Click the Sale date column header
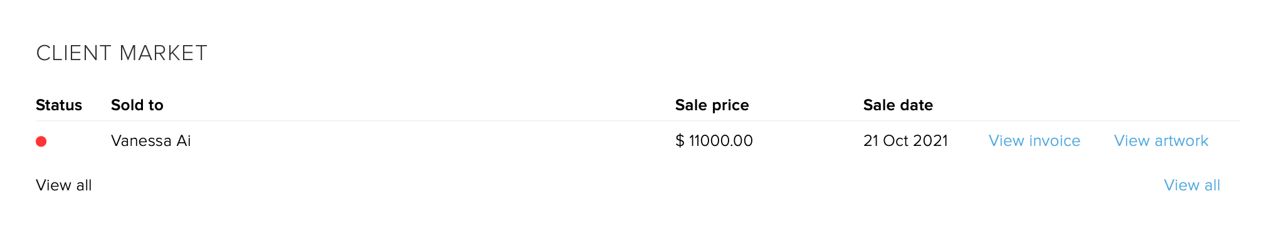 (x=898, y=105)
